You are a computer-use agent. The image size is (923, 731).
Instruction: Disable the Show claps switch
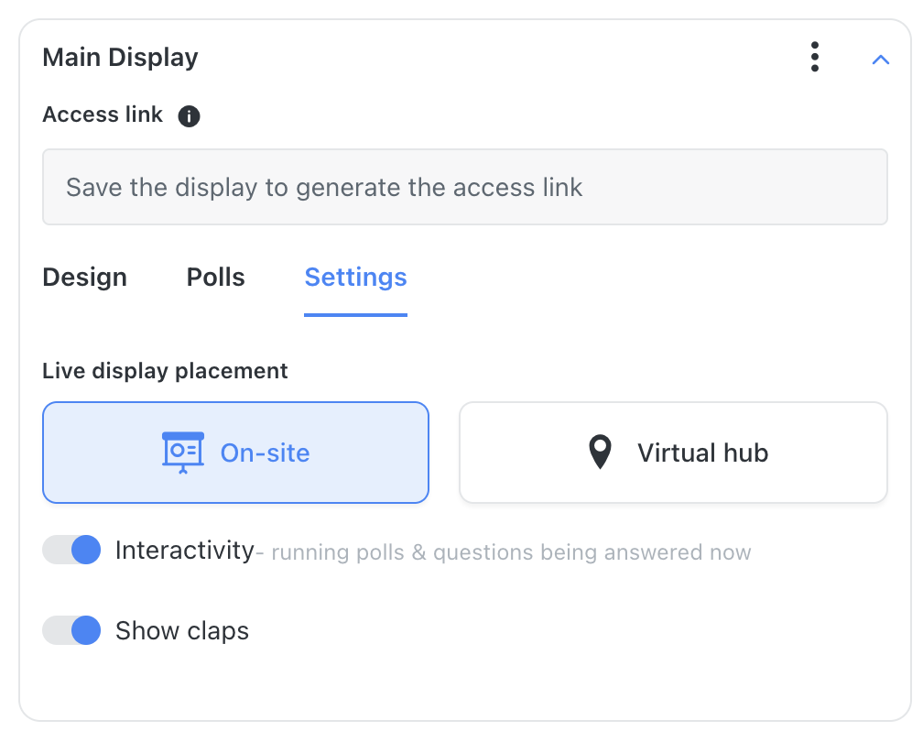(x=71, y=630)
